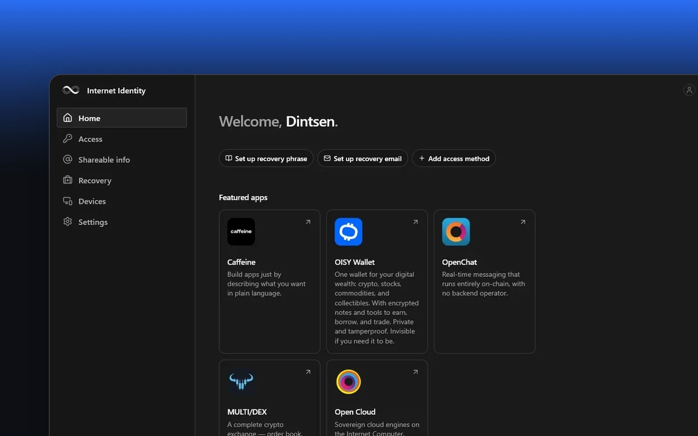
Task: Open Open Cloud via its arrow icon
Action: (x=415, y=372)
